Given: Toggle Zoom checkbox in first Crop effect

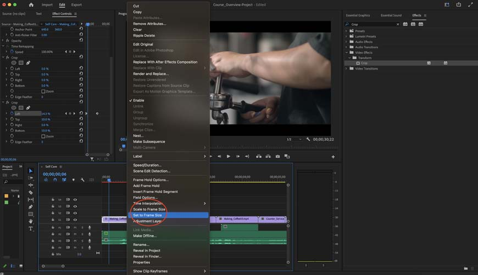Looking at the screenshot, I should pos(43,91).
